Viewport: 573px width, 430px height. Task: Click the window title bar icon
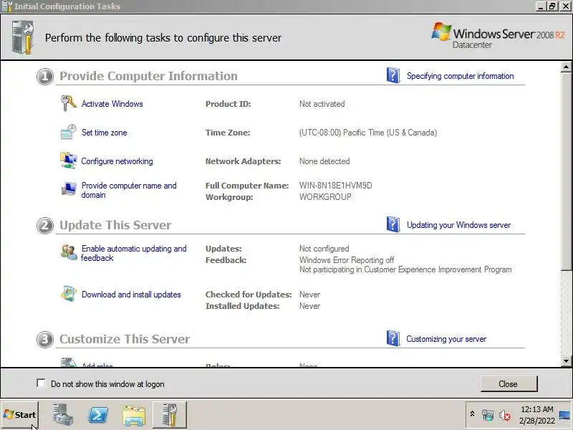pyautogui.click(x=6, y=6)
